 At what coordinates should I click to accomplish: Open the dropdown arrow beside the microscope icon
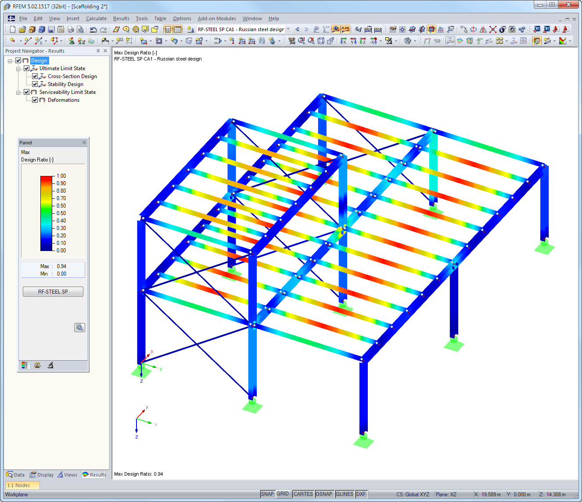pyautogui.click(x=396, y=41)
